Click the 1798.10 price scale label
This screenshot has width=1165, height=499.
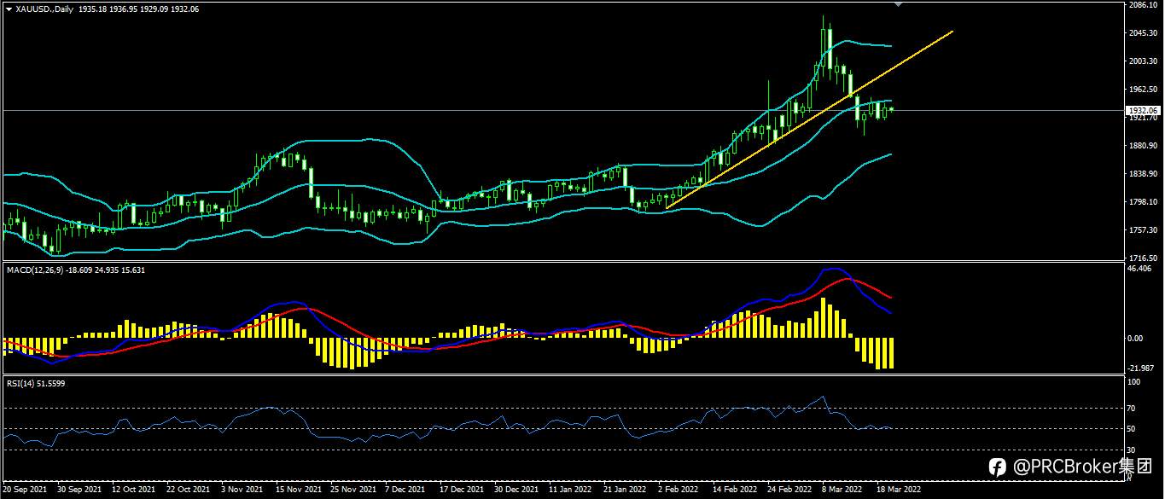pos(1142,202)
